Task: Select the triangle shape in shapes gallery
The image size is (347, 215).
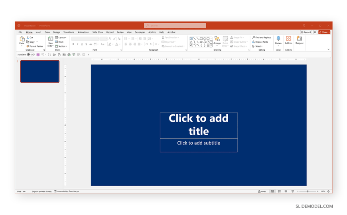Action: pyautogui.click(x=191, y=42)
